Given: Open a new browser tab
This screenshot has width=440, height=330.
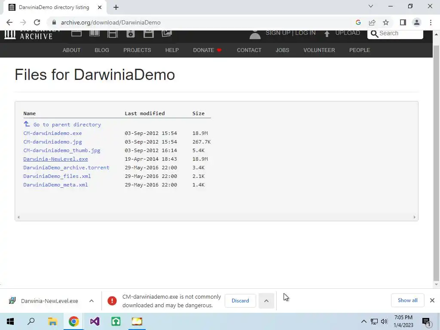Looking at the screenshot, I should (x=116, y=7).
